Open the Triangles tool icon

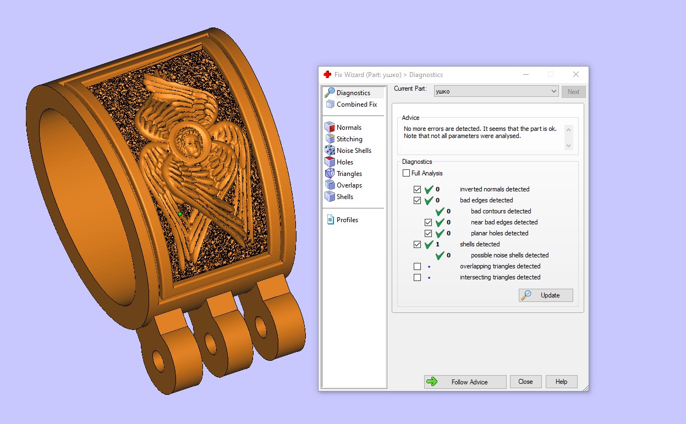pyautogui.click(x=330, y=173)
